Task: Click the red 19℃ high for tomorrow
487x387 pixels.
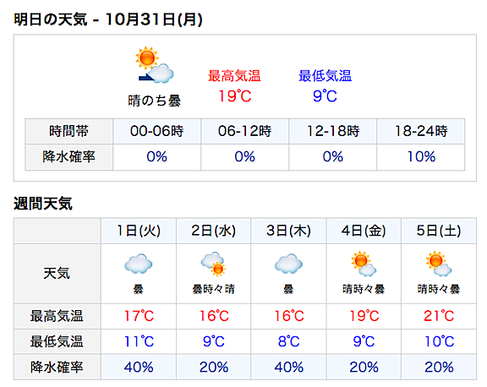Action: point(235,96)
